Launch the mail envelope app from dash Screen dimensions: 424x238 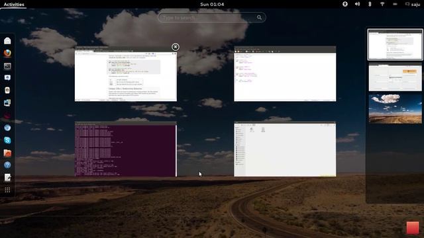click(7, 40)
